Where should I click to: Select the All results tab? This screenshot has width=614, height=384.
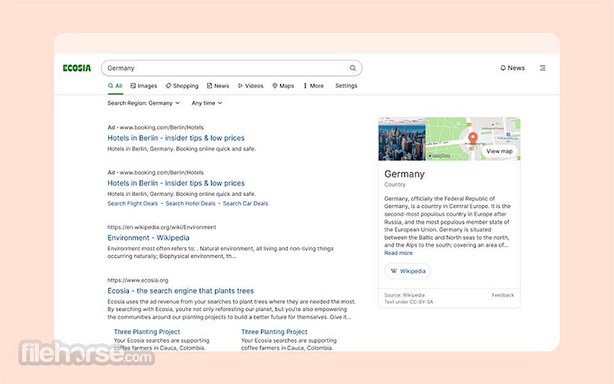pos(115,86)
